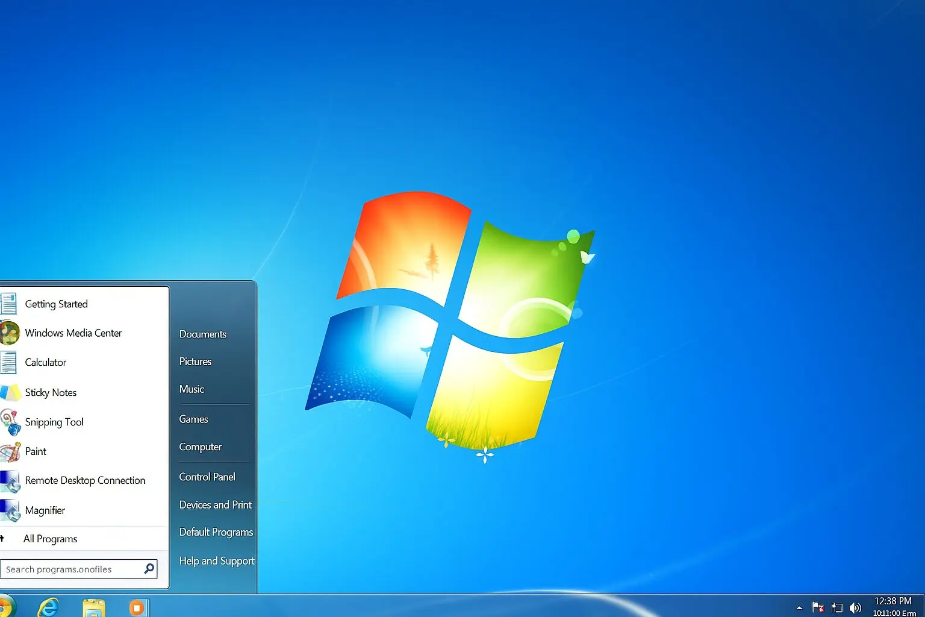Open Windows Explorer folder on taskbar

tap(93, 607)
